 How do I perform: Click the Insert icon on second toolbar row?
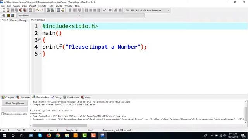4,15
